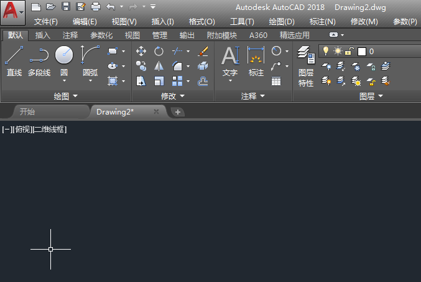Expand the 圆 circle options arrow

click(x=64, y=81)
